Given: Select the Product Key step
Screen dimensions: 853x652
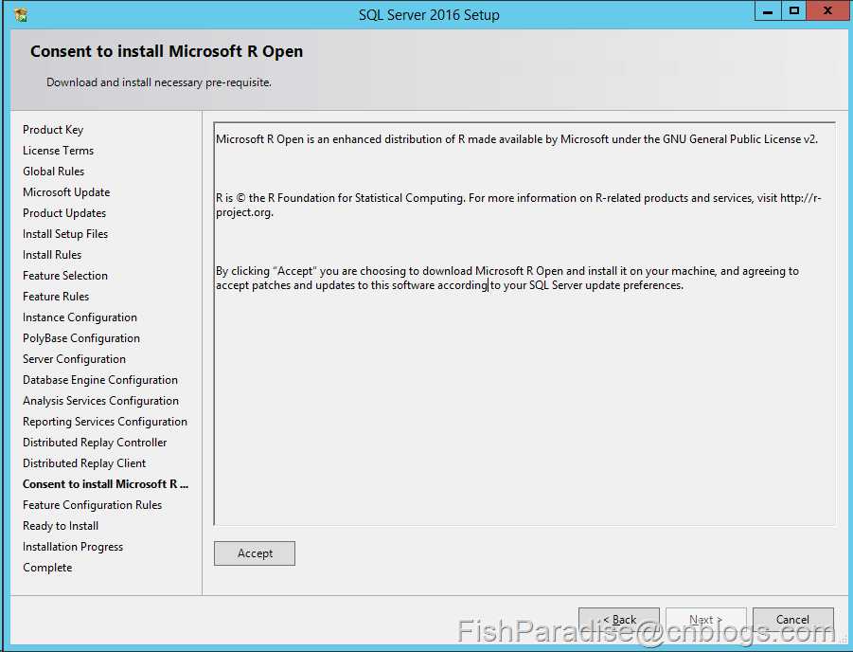Looking at the screenshot, I should tap(53, 130).
